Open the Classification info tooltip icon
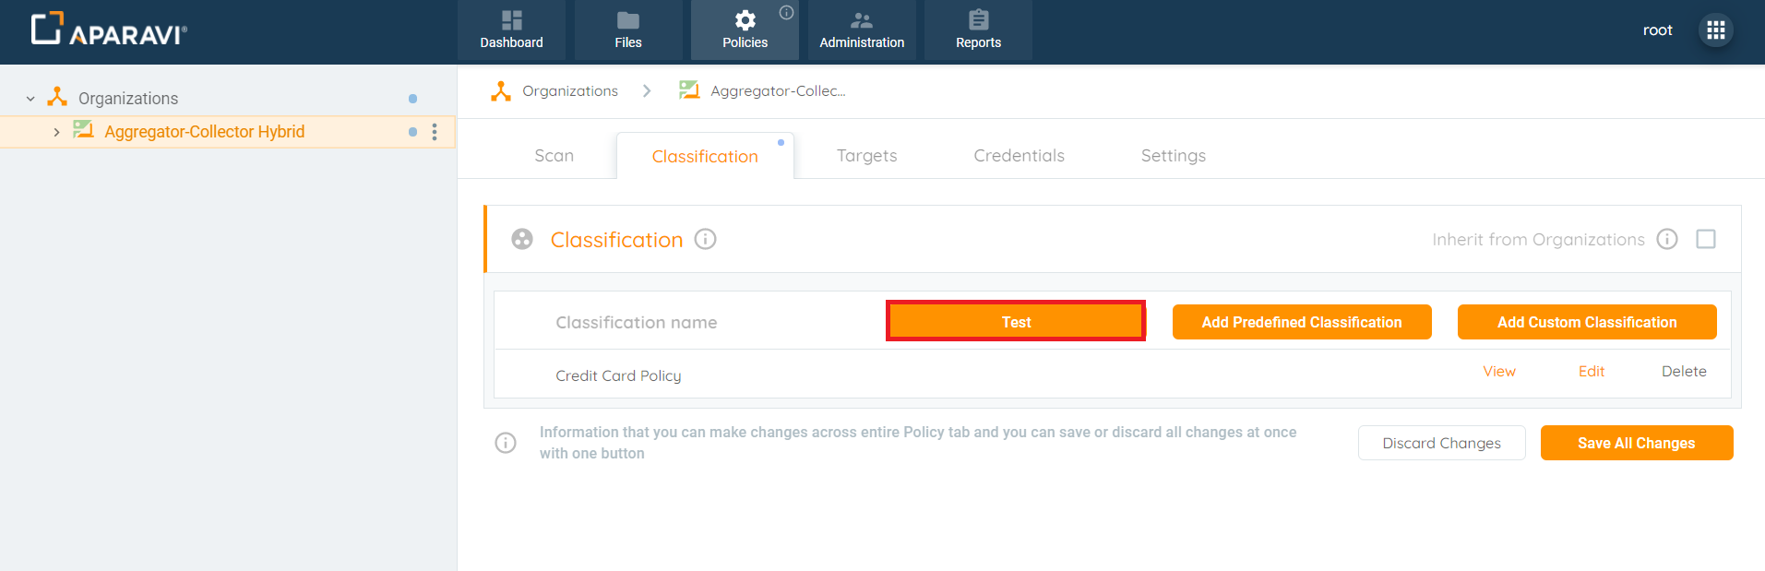 click(x=706, y=239)
